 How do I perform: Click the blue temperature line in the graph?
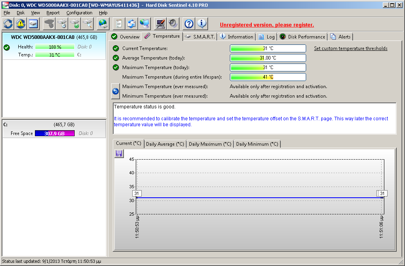259,198
